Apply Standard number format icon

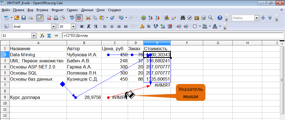coord(156,26)
